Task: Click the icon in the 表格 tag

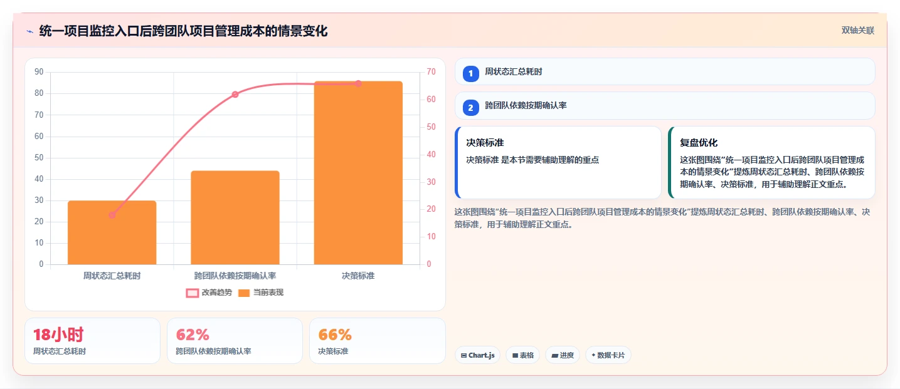Action: tap(515, 355)
